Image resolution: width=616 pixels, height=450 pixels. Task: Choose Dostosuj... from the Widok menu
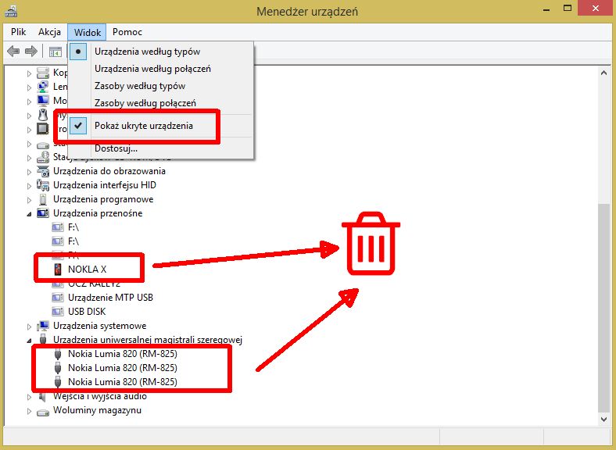(x=116, y=148)
